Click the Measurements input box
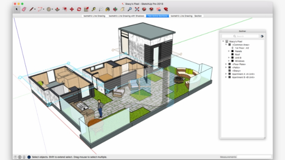285x160 pixels. click(x=254, y=157)
